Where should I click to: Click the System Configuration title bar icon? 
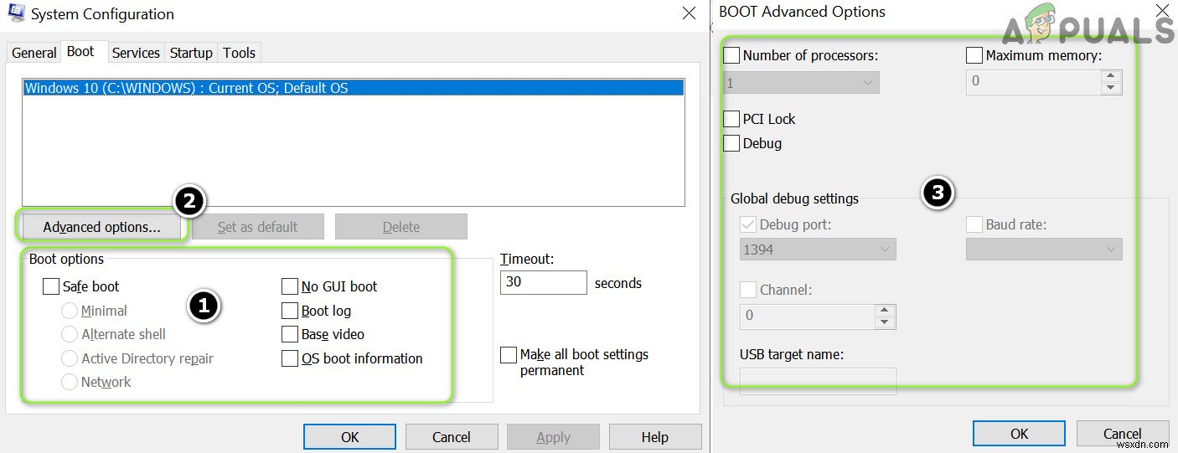coord(16,13)
